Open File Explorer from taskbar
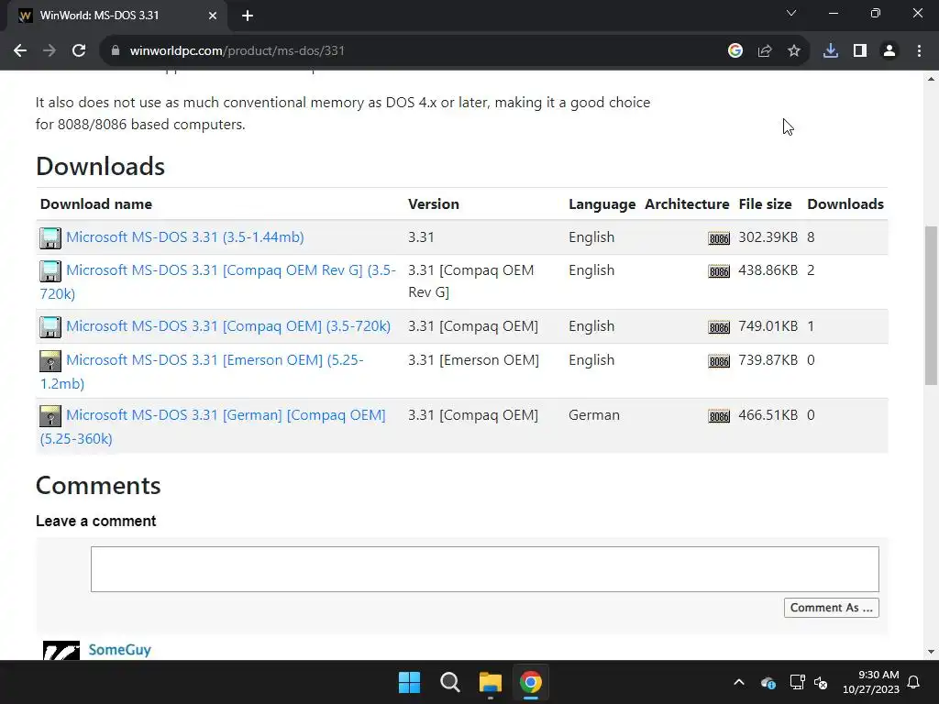The image size is (939, 704). tap(491, 682)
